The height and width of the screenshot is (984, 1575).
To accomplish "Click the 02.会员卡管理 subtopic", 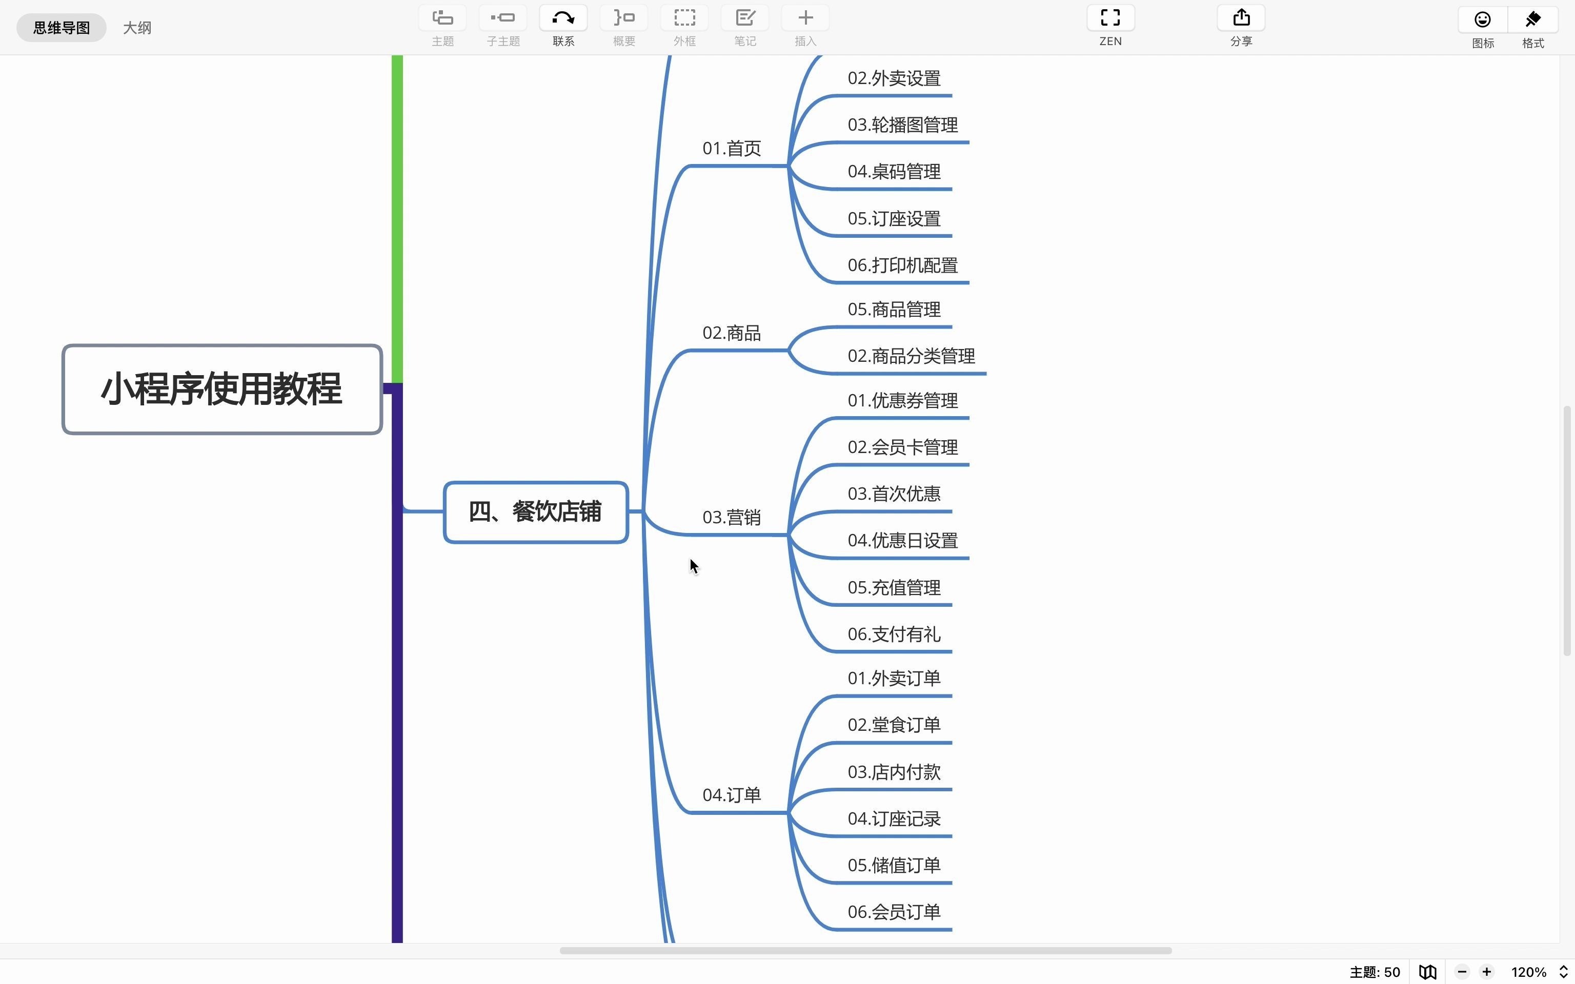I will click(902, 448).
